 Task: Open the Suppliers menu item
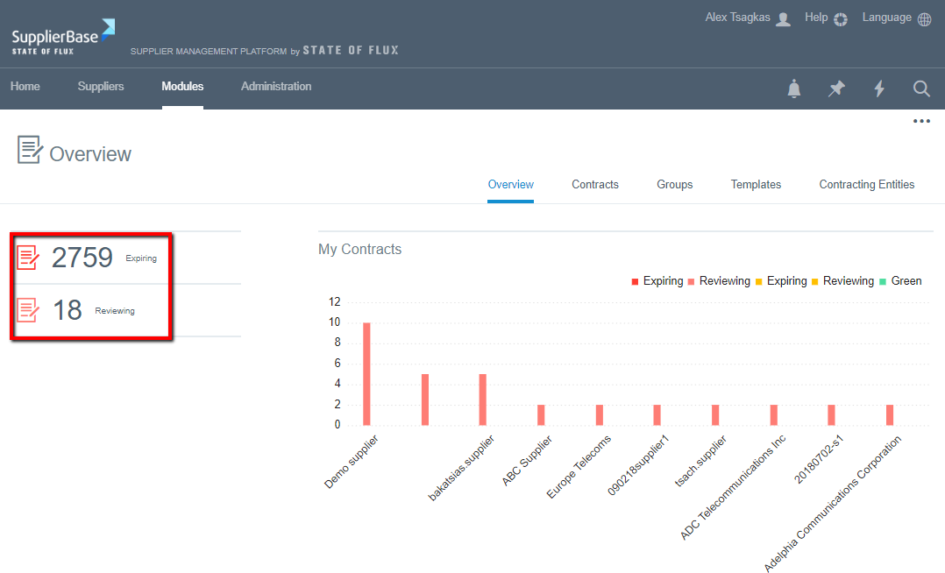pyautogui.click(x=101, y=87)
